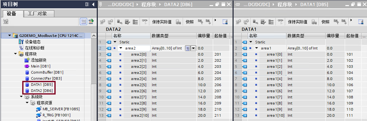Open the data type dropdown for area2
367x121 pixels.
coord(193,48)
